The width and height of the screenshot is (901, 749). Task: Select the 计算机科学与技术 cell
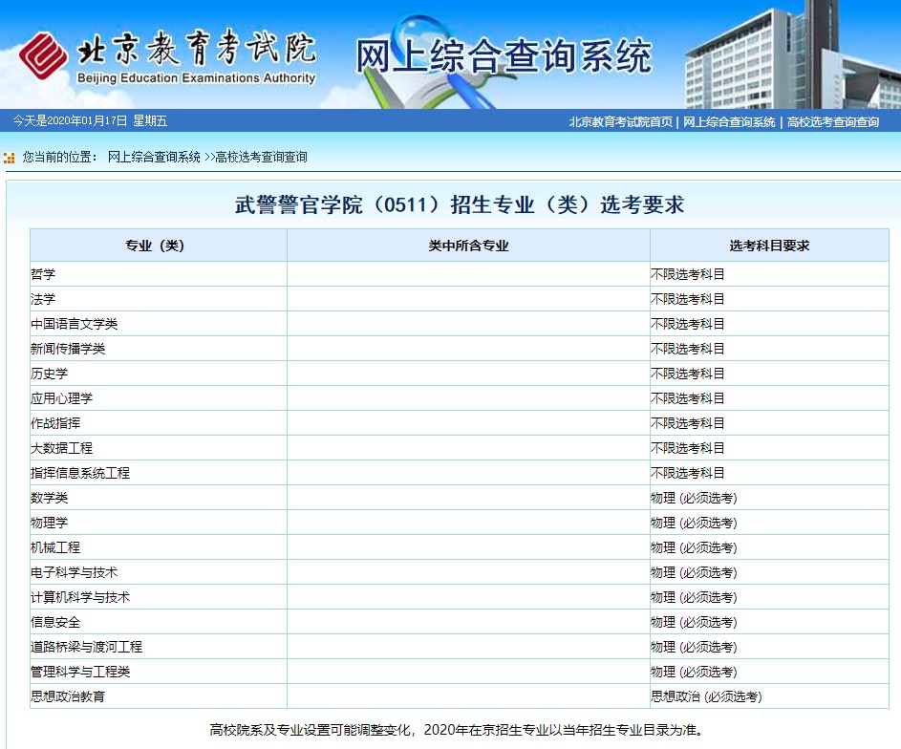click(x=158, y=597)
